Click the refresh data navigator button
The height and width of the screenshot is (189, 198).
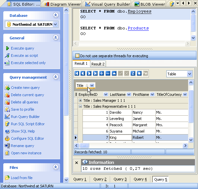tap(133, 73)
